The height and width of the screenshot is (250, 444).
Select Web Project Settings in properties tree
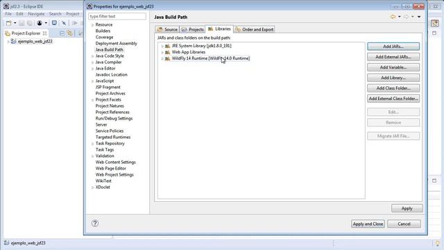coord(114,174)
